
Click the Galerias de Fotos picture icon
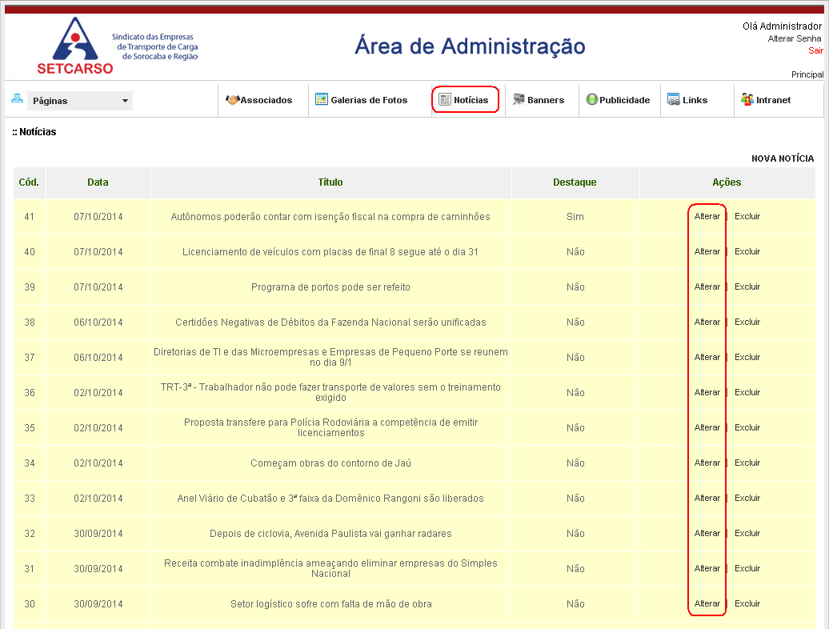pos(322,99)
